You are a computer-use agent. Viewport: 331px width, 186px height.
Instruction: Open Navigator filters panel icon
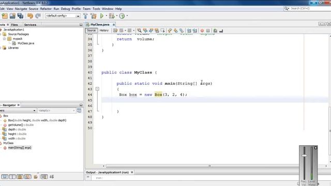point(79,111)
